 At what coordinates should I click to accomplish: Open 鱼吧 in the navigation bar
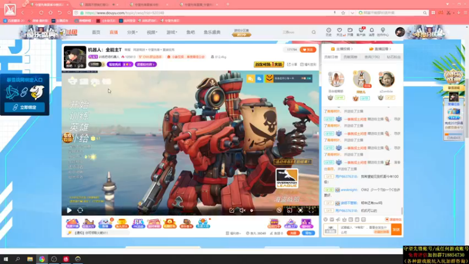coord(191,32)
